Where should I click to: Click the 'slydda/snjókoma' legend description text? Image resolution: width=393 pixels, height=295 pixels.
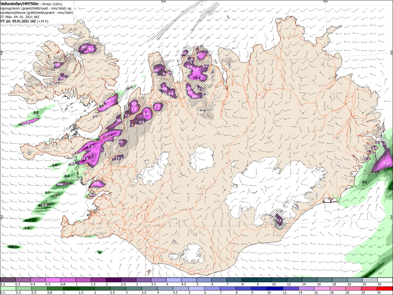tap(13, 13)
